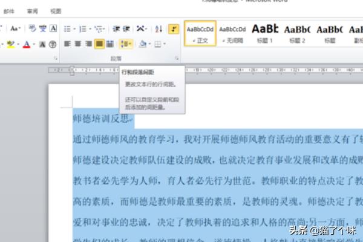Click the Sort A-Z icon
The image size is (363, 242).
tap(159, 28)
